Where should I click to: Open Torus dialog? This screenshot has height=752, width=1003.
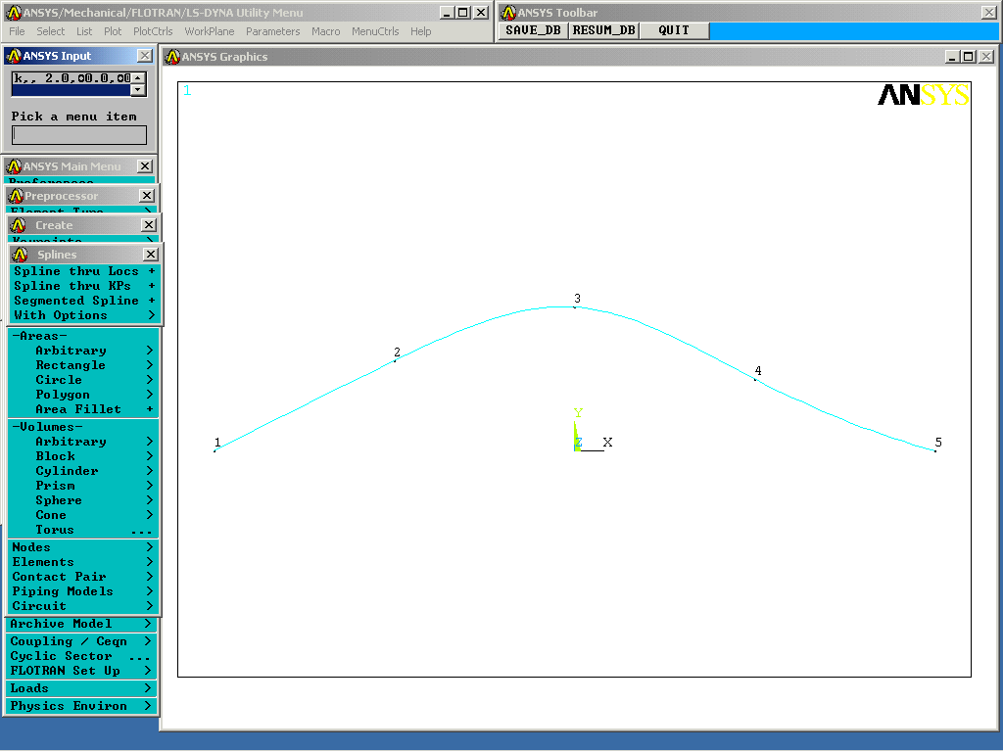83,530
